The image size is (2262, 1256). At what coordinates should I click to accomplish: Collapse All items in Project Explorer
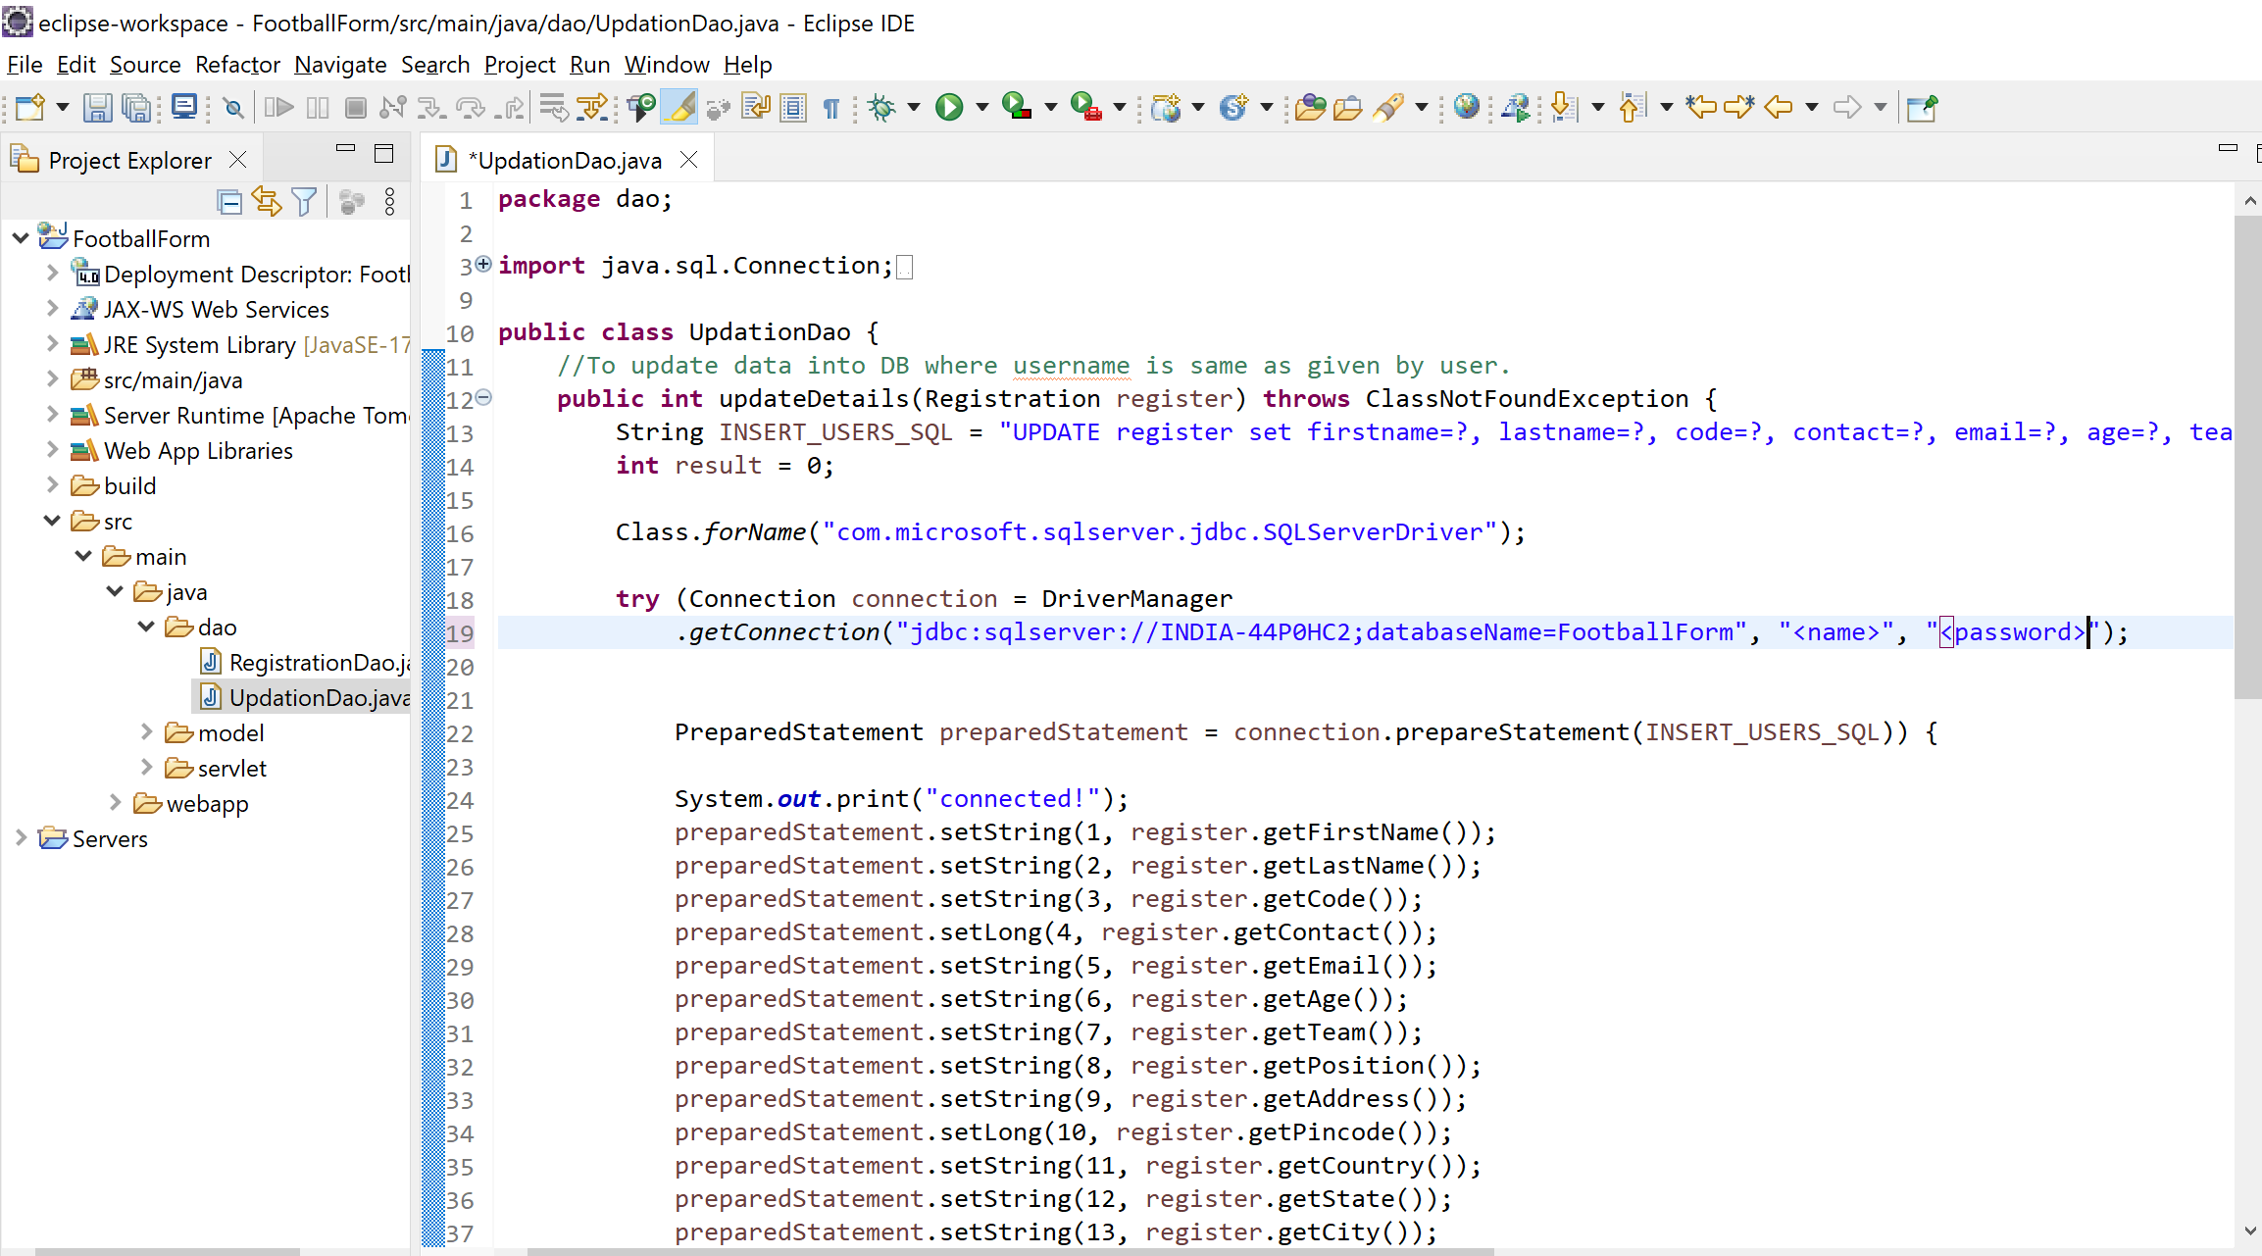228,201
